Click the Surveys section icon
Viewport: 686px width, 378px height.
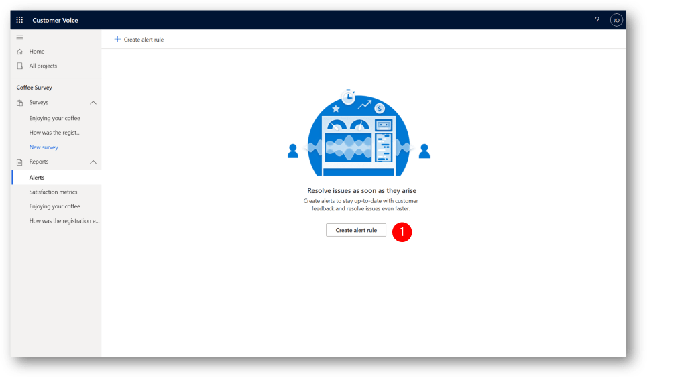pyautogui.click(x=19, y=103)
